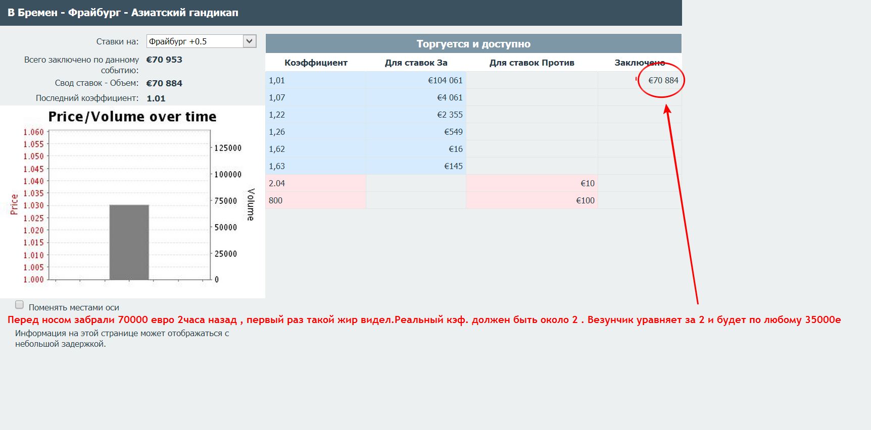Screen dimensions: 871x430
Task: Click the €4 061 back amount
Action: pyautogui.click(x=450, y=97)
